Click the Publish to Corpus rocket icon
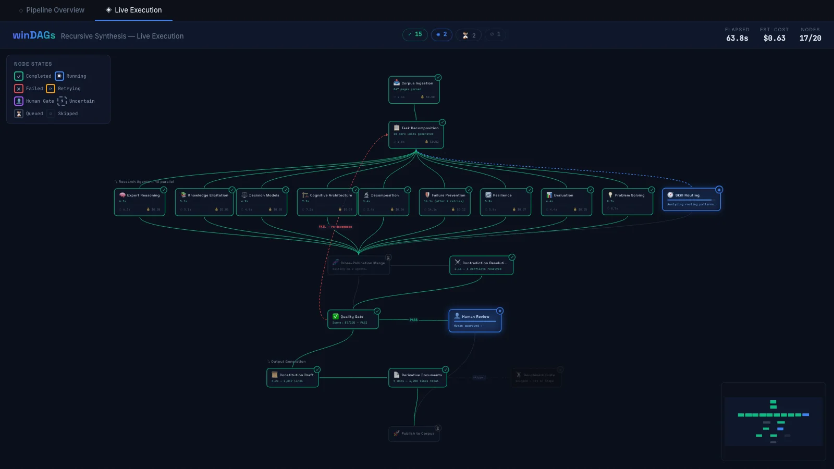This screenshot has height=469, width=834. 396,433
